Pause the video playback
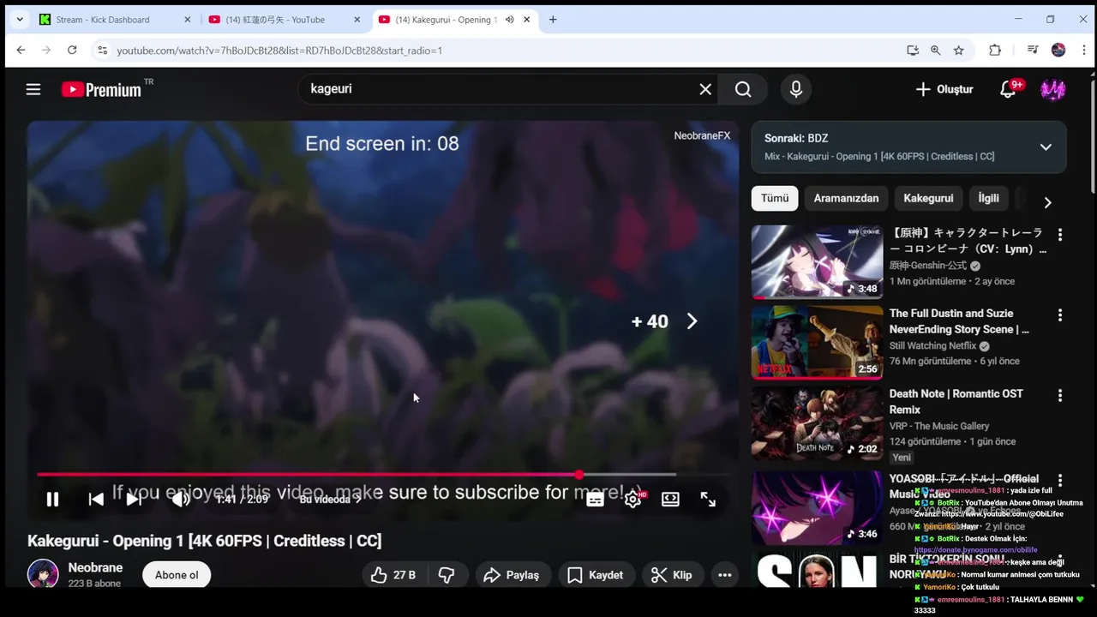The height and width of the screenshot is (617, 1097). (52, 499)
